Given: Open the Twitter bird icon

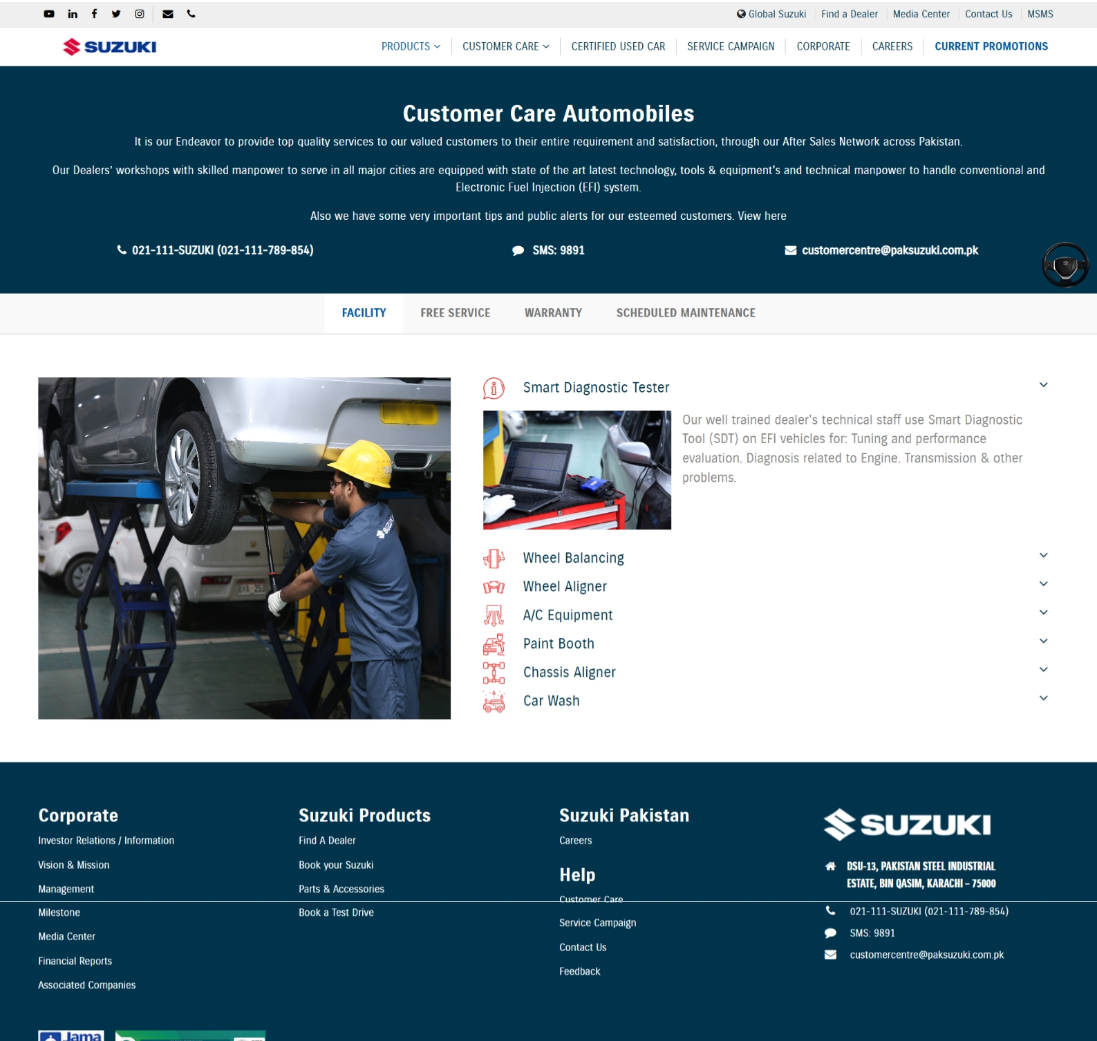Looking at the screenshot, I should (x=116, y=14).
